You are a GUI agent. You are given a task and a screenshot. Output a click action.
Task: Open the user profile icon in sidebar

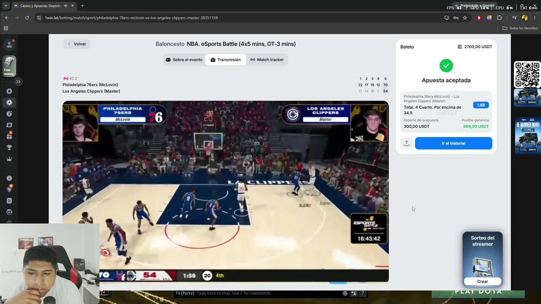(9, 45)
